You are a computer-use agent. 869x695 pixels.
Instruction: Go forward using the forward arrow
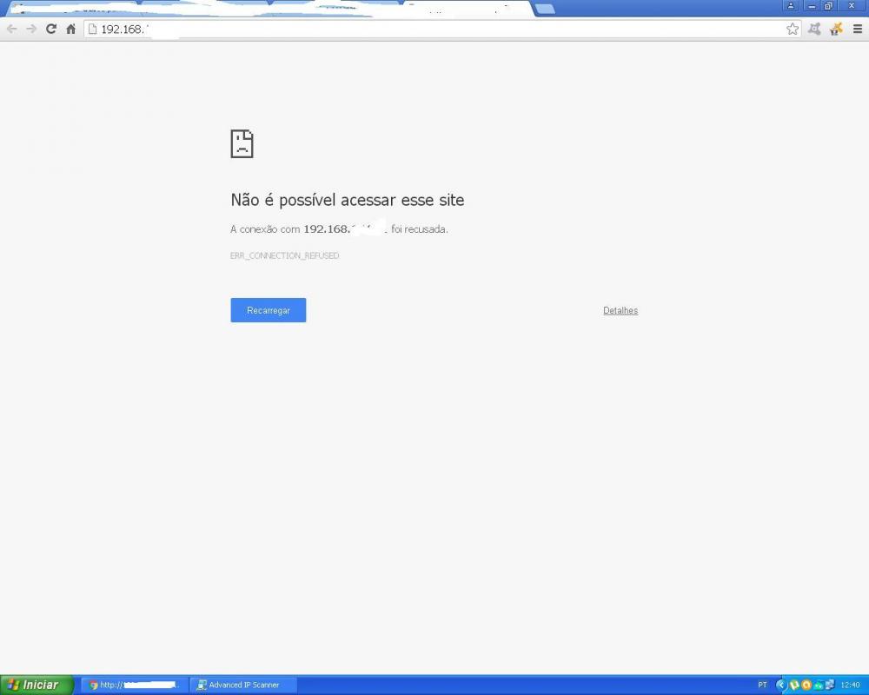31,29
